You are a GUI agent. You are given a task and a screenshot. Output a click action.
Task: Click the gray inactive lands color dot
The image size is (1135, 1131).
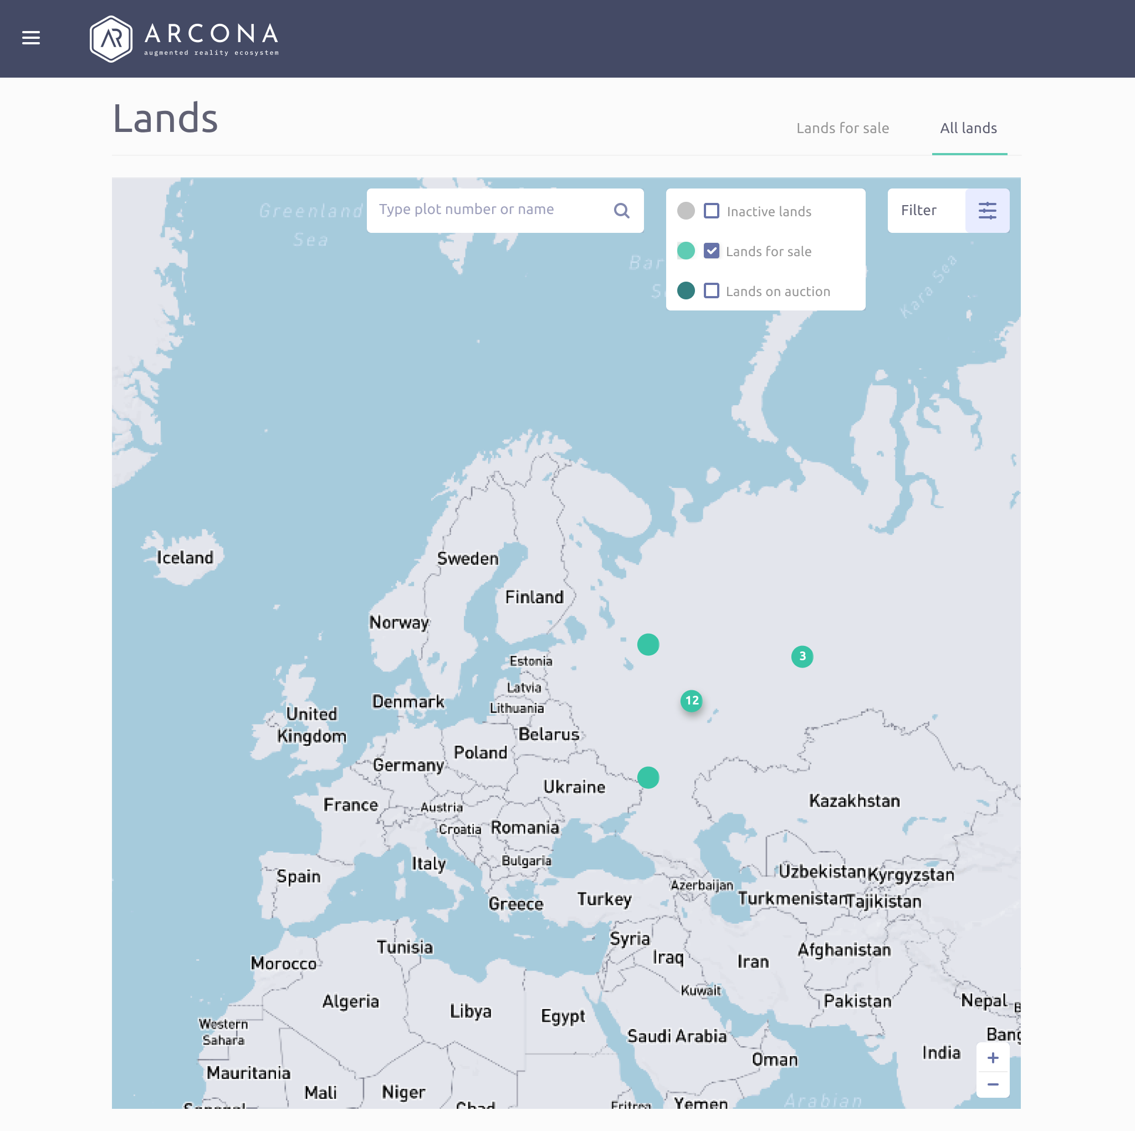[686, 211]
